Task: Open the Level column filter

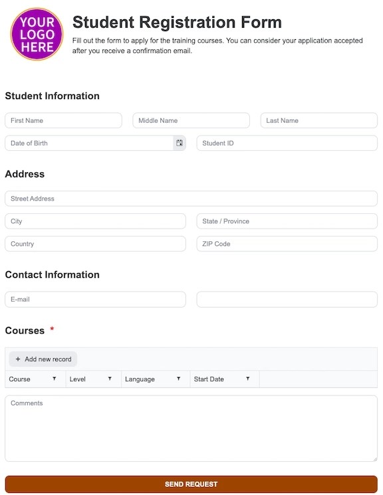Action: (110, 379)
